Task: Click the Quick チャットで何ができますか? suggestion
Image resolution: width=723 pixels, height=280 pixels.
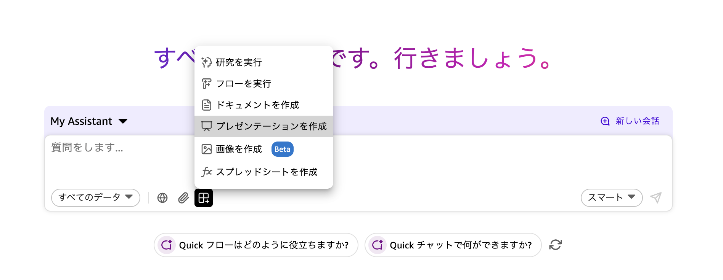Action: (453, 245)
